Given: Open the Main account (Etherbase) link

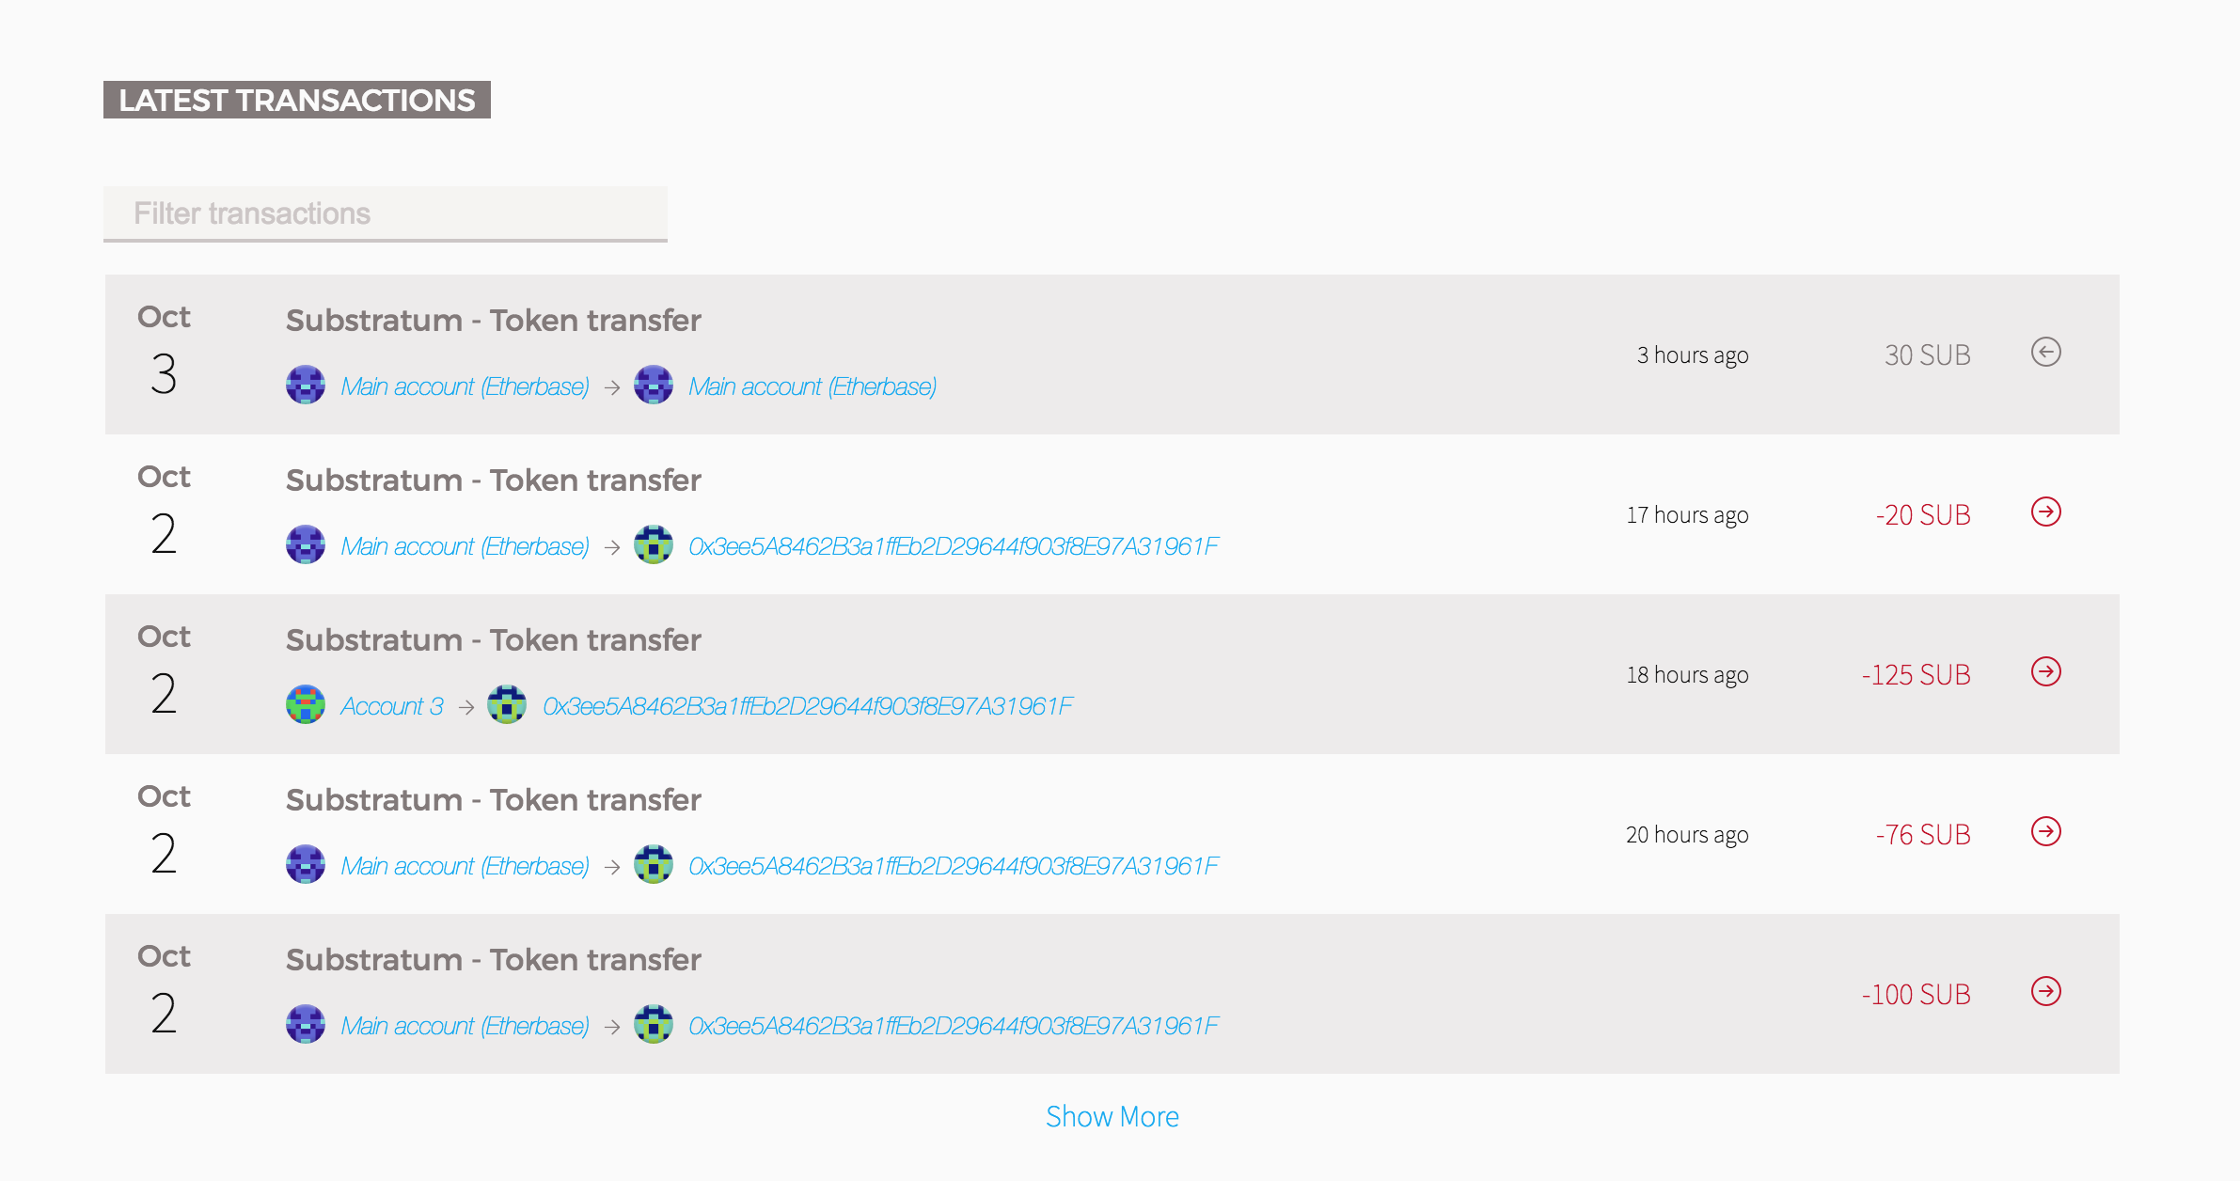Looking at the screenshot, I should click(x=465, y=386).
